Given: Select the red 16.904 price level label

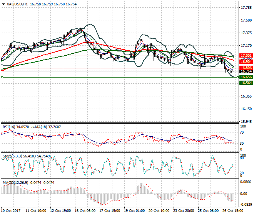Looking at the screenshot, I should point(246,62).
